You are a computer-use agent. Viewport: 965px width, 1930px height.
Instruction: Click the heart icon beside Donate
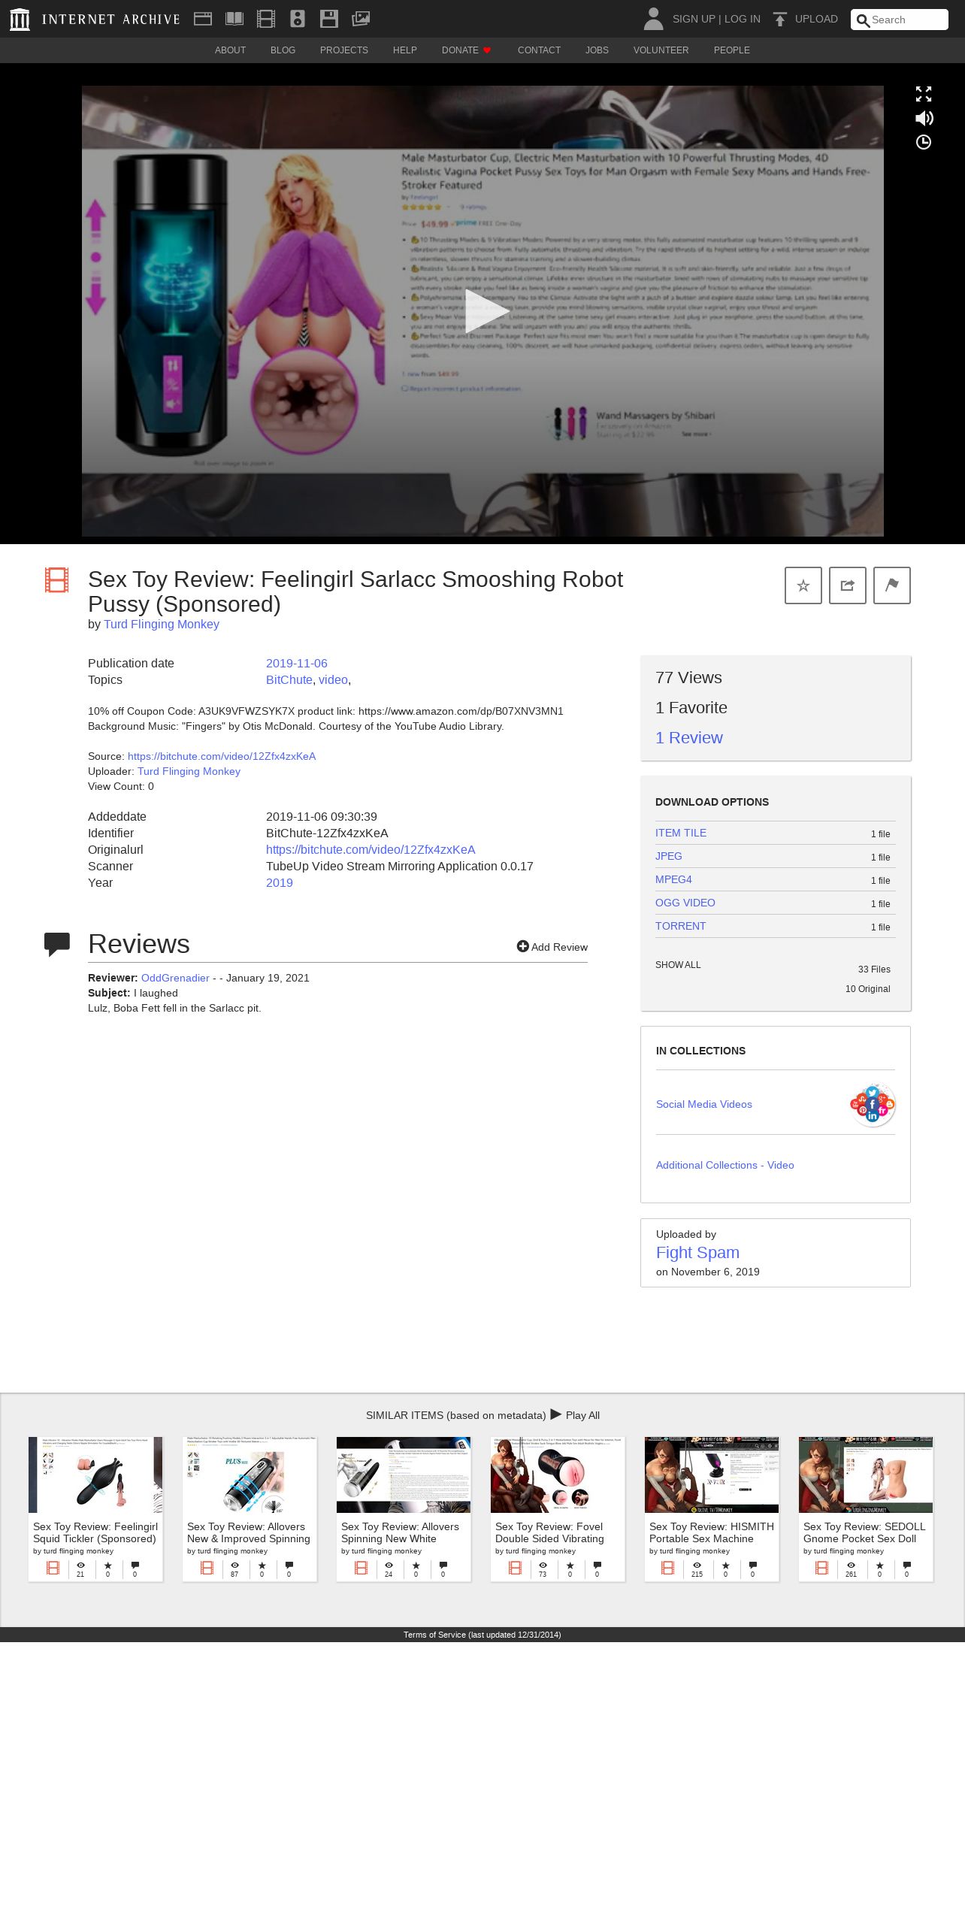pyautogui.click(x=487, y=50)
